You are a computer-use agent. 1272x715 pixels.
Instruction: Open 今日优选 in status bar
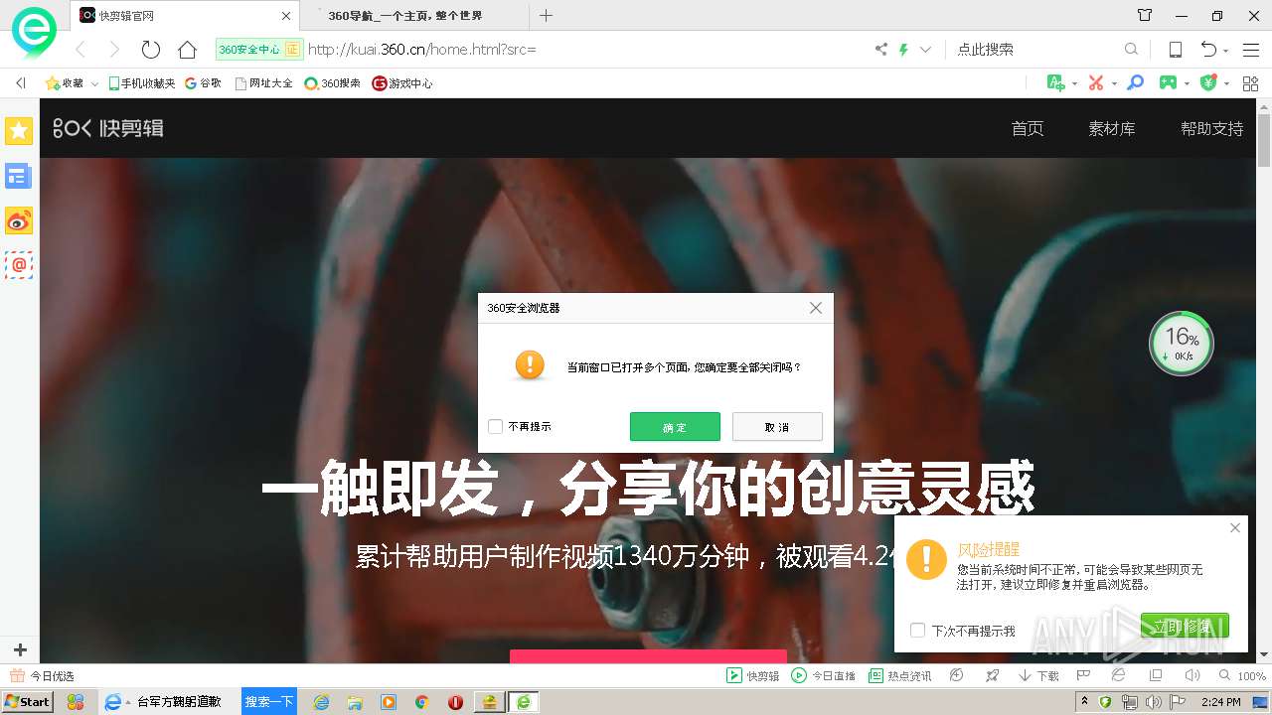pos(42,676)
